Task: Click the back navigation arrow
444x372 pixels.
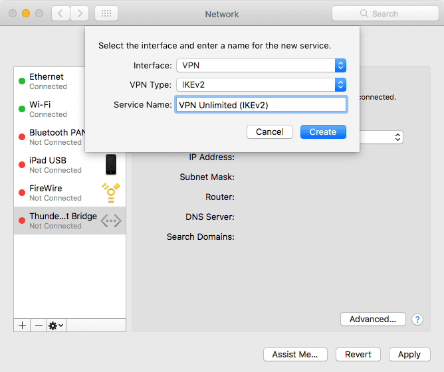Action: click(x=61, y=13)
